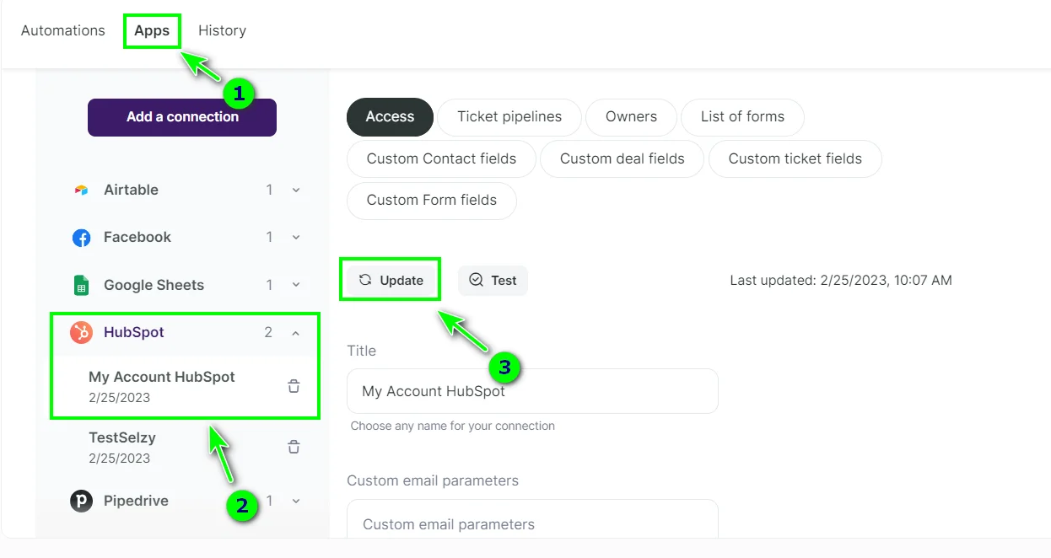Select the HubSpot sprocket icon
The width and height of the screenshot is (1051, 558).
(x=81, y=332)
